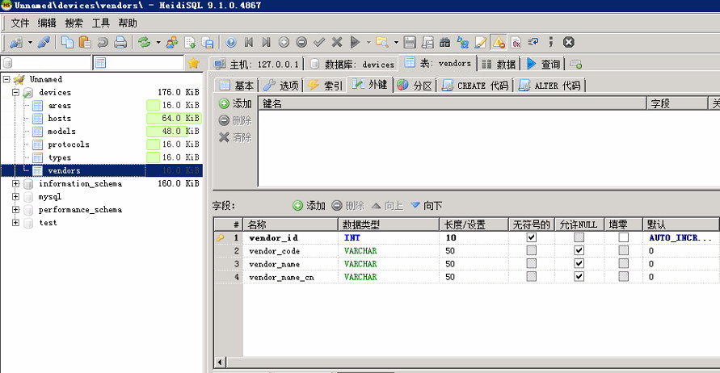Switch to the CREATE 代码 tab
Viewport: 720px width, 373px height.
coord(475,86)
